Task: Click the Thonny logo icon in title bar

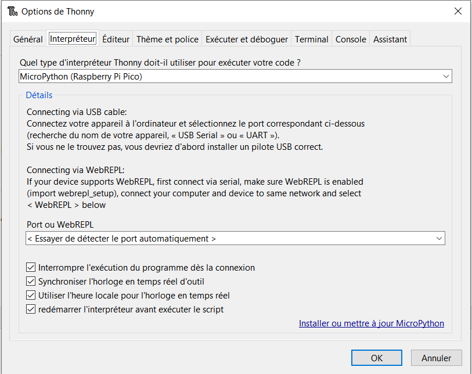Action: pos(12,12)
